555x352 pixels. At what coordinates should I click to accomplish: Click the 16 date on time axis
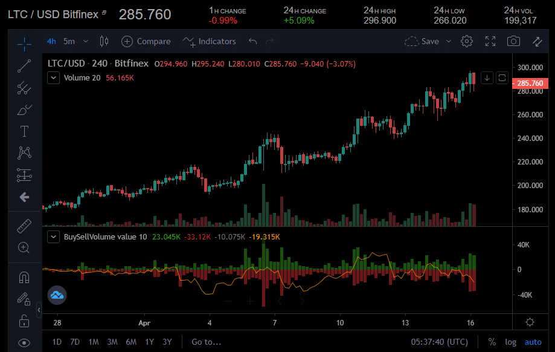click(470, 322)
